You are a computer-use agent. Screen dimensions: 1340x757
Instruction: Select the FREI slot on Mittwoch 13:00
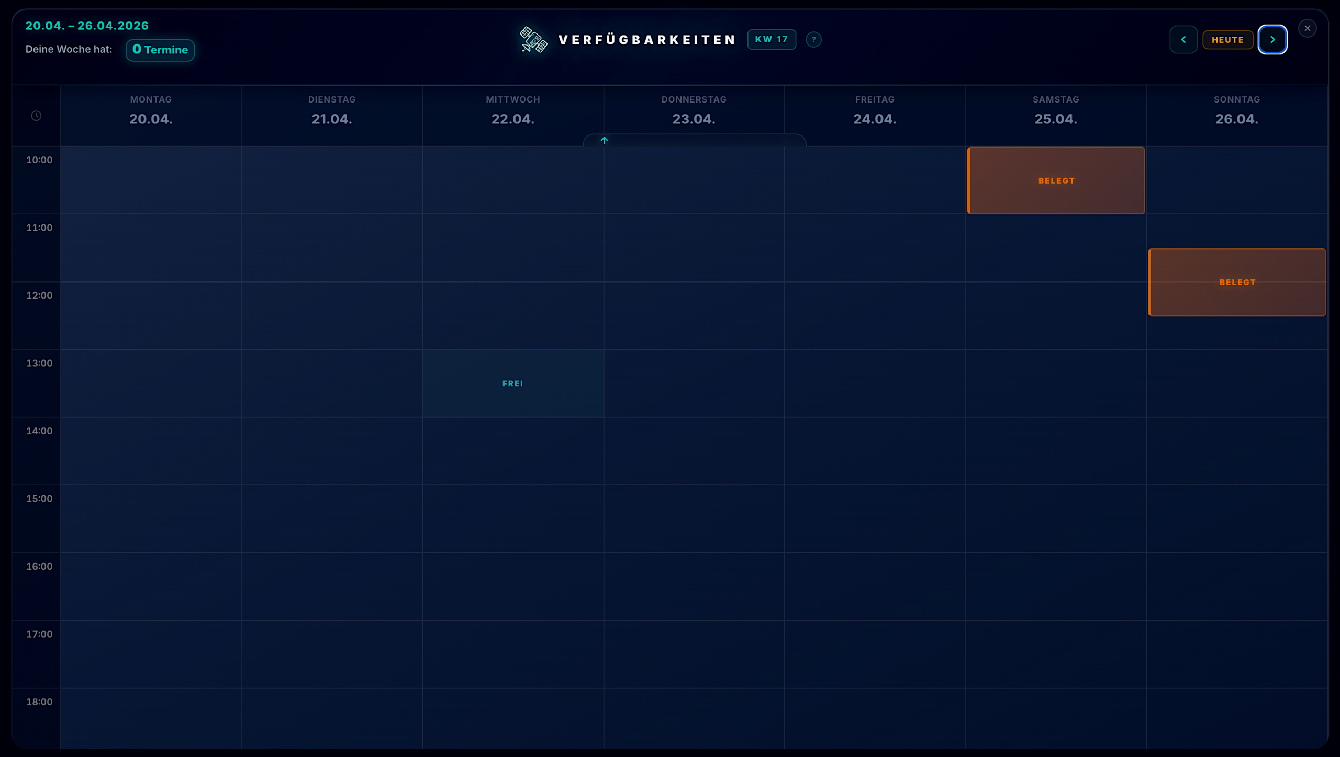pos(513,383)
